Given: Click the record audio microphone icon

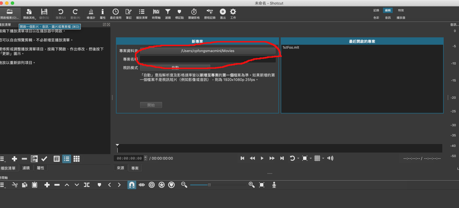Looking at the screenshot, I should [x=274, y=185].
